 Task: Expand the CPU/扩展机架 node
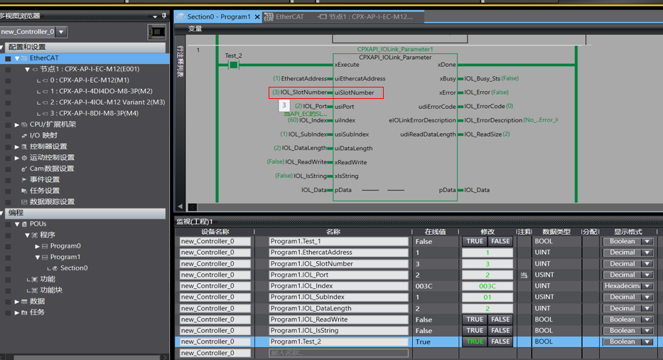[17, 125]
